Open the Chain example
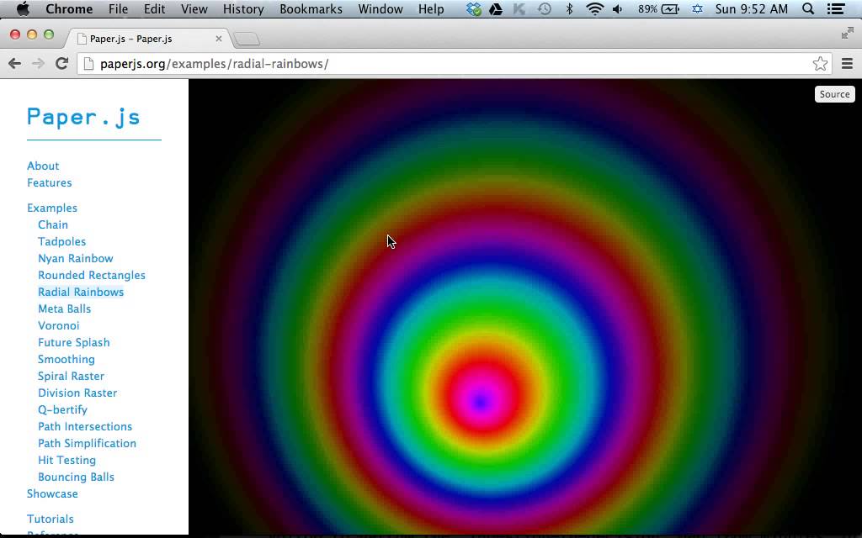Viewport: 862px width, 538px height. pos(53,224)
